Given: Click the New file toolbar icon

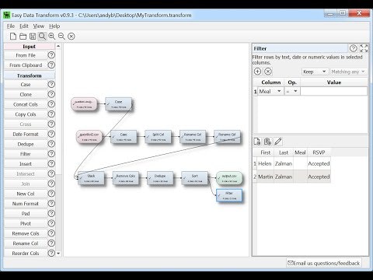Looking at the screenshot, I should click(x=13, y=37).
